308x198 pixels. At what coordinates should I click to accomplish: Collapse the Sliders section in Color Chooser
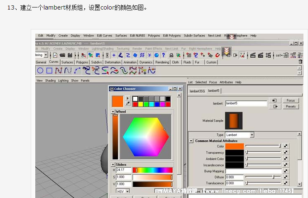[113, 165]
